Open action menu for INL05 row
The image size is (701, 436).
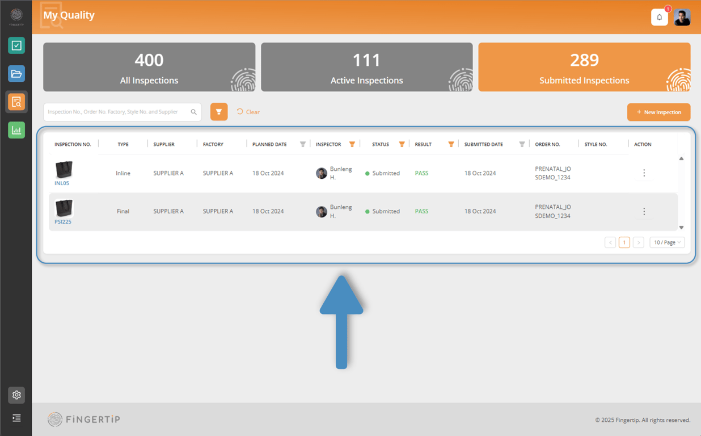644,173
